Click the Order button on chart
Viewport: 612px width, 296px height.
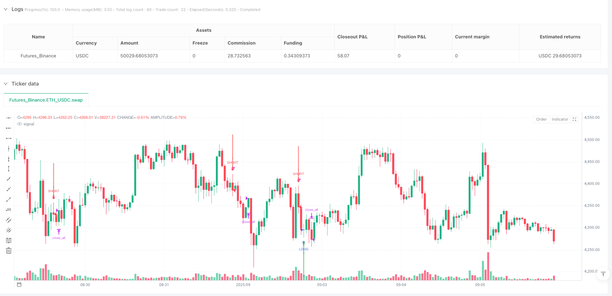pos(541,119)
